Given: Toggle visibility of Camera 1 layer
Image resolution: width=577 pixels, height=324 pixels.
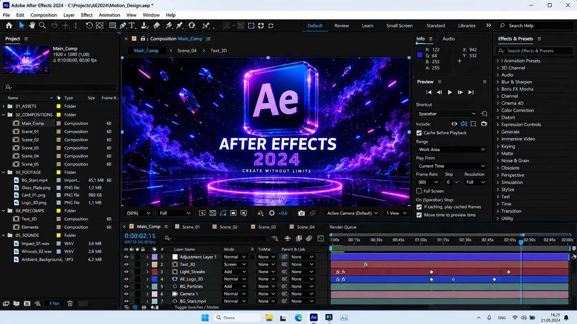Looking at the screenshot, I should pyautogui.click(x=126, y=294).
